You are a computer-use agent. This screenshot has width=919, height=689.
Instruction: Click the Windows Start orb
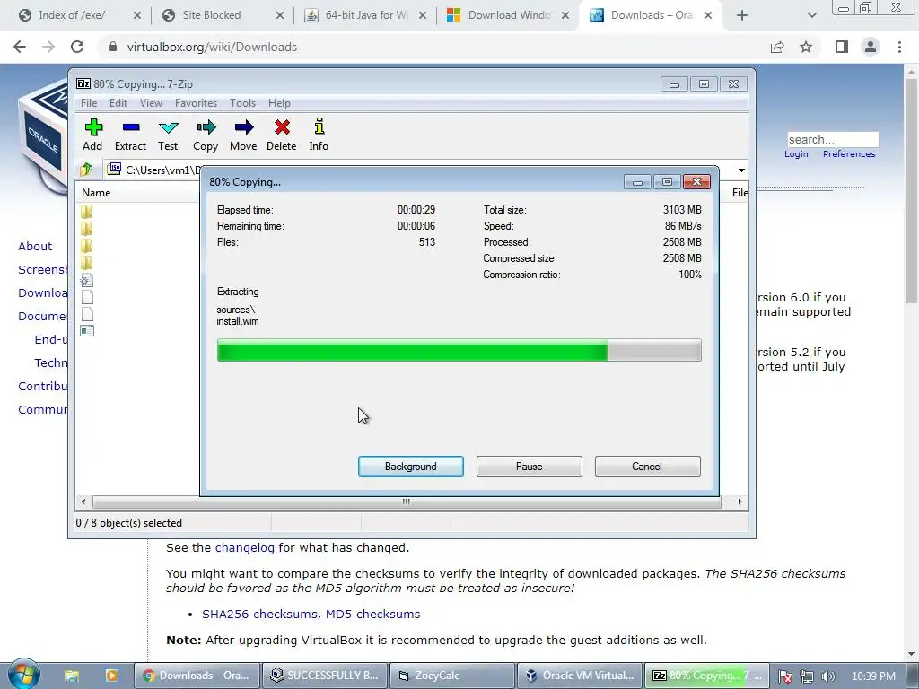point(23,675)
